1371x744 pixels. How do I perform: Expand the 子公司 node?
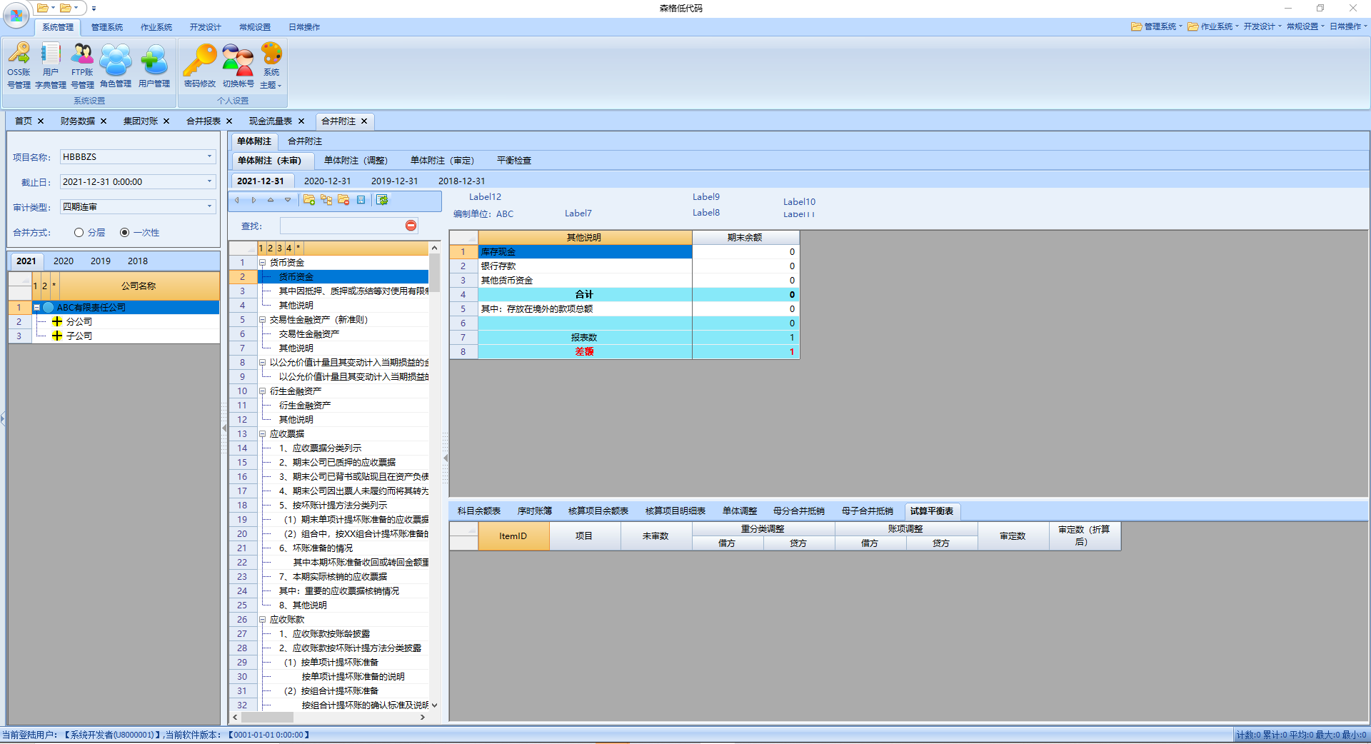57,336
